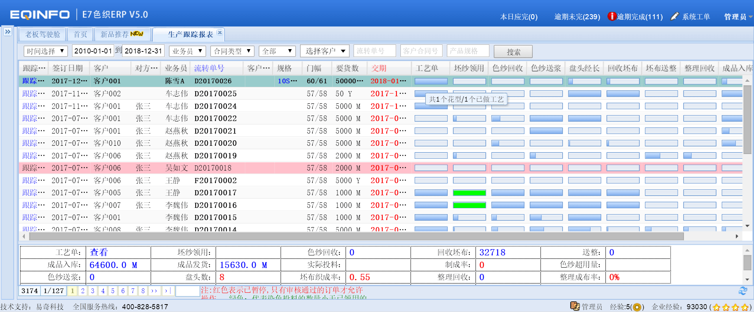Go to page 2

click(83, 291)
